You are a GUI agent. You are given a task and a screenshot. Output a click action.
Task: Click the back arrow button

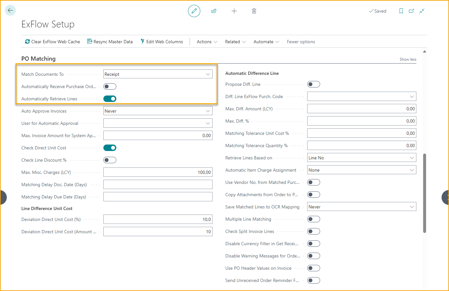tap(10, 10)
